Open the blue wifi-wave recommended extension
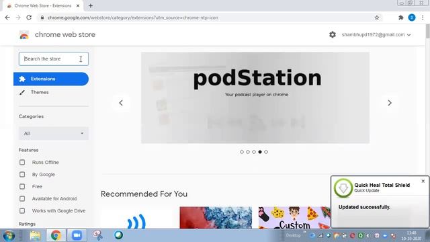430x242 pixels. [x=136, y=218]
